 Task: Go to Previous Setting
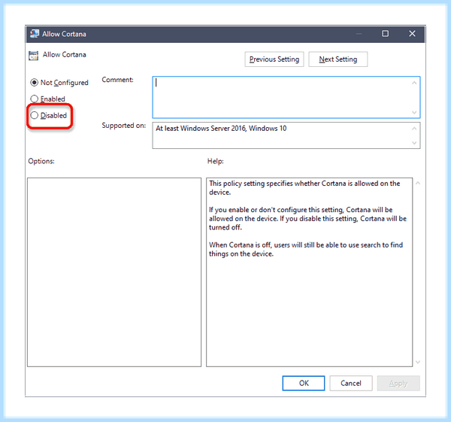pyautogui.click(x=274, y=59)
